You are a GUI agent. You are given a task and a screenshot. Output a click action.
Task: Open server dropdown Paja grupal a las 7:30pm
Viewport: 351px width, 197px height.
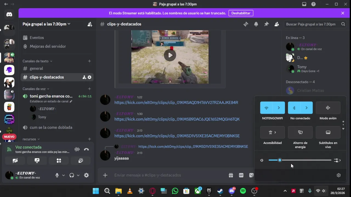tap(46, 24)
